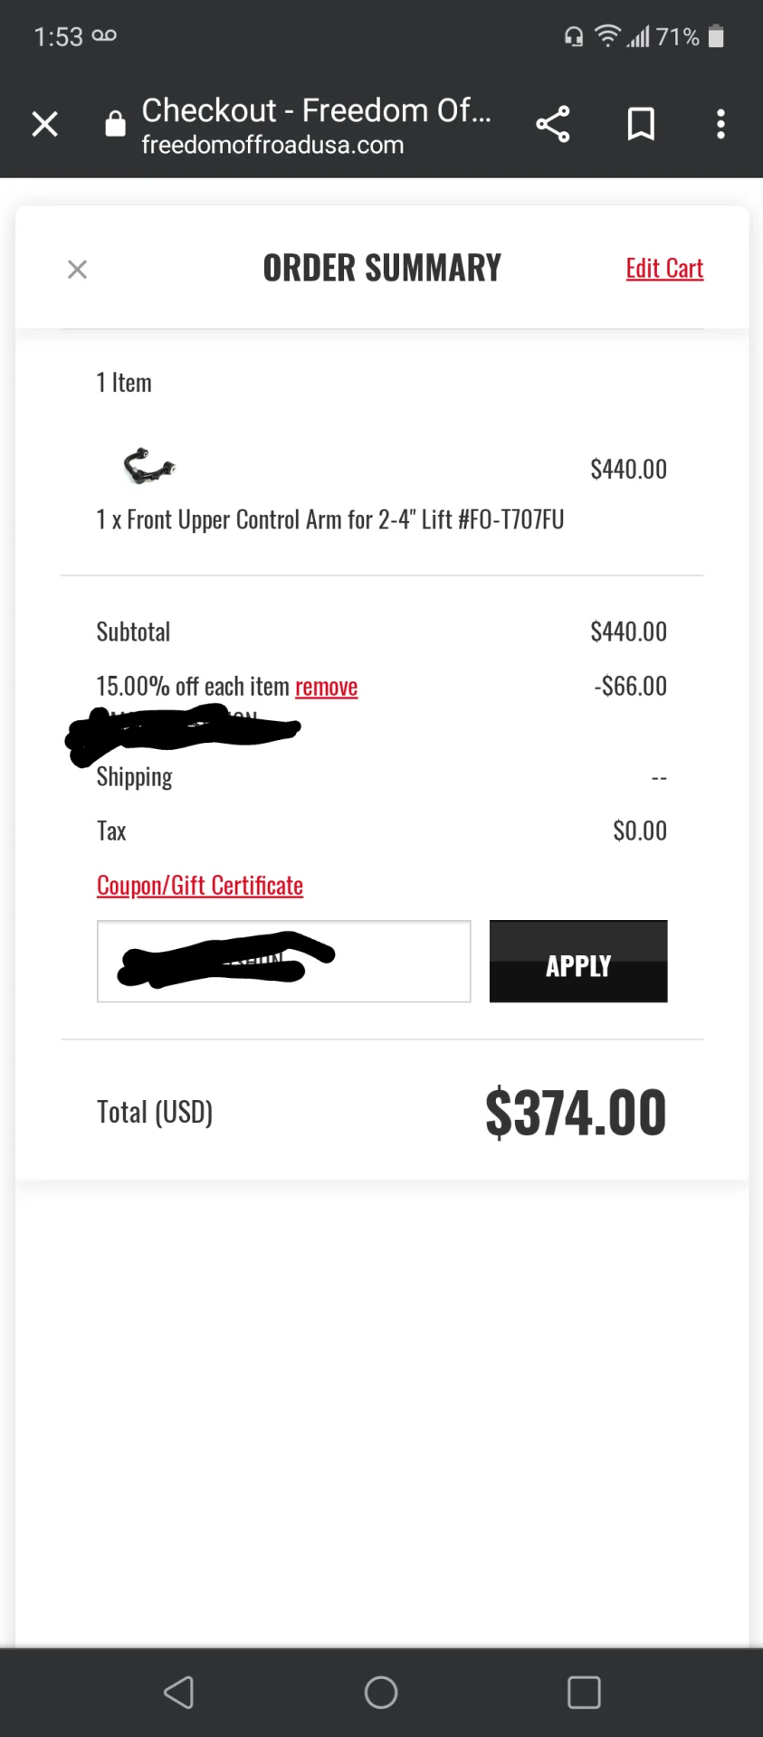Close the browser custom tab
Screen dimensions: 763x1737
(44, 124)
